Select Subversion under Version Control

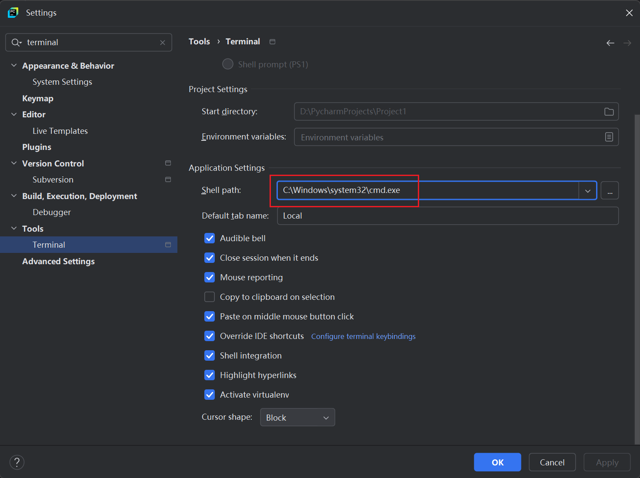click(x=53, y=179)
